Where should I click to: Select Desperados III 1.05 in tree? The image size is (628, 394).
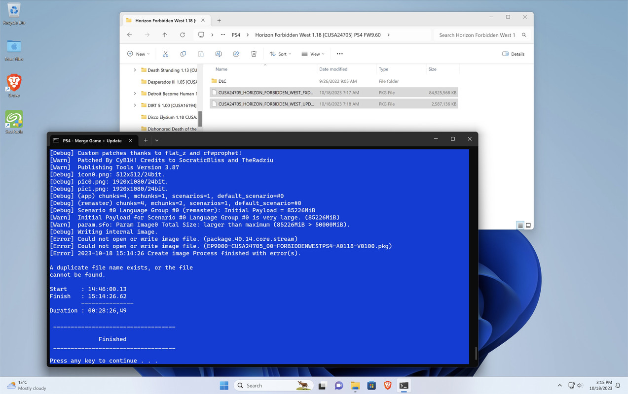(169, 82)
